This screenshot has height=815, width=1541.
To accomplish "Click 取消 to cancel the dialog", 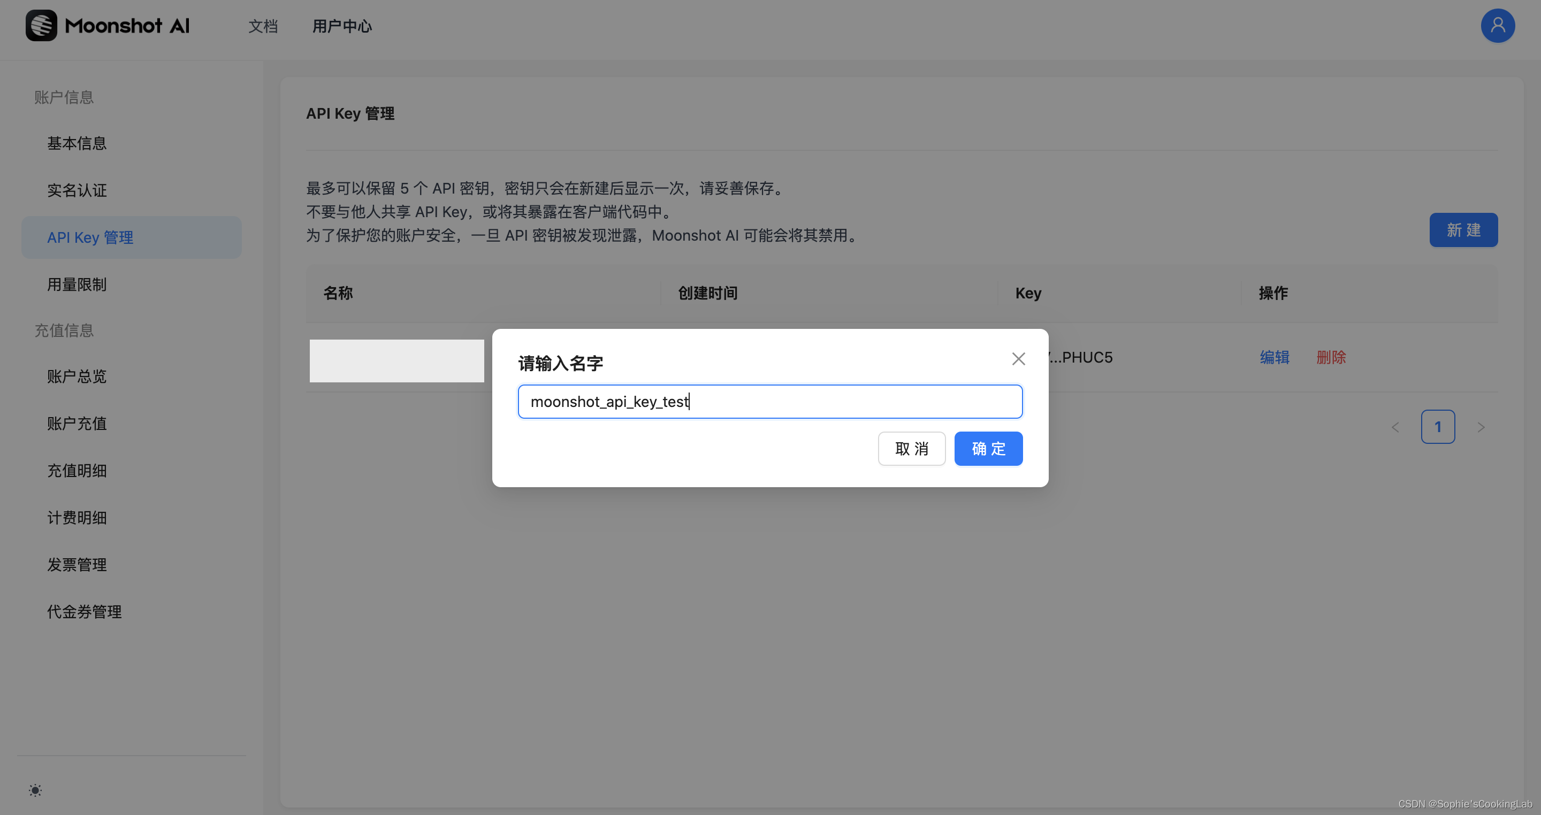I will pyautogui.click(x=911, y=449).
